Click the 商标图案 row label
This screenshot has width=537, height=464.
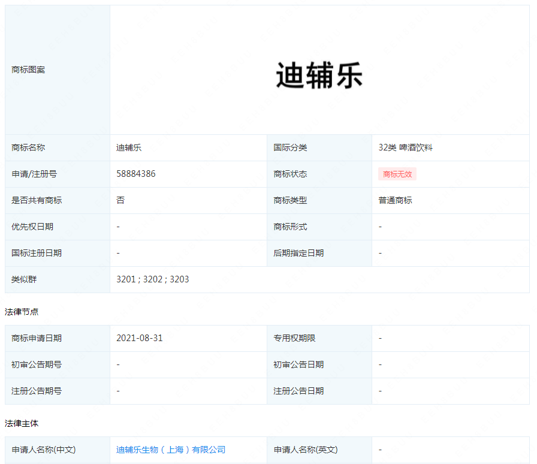point(28,70)
